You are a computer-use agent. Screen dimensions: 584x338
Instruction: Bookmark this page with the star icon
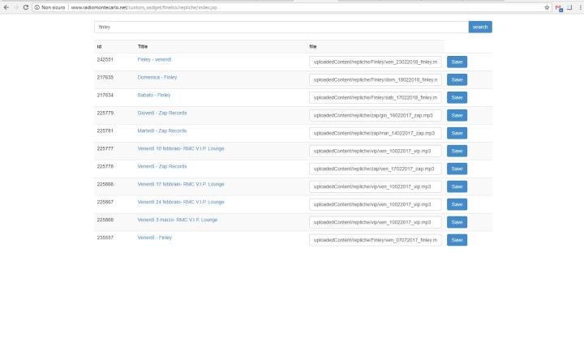(x=547, y=6)
